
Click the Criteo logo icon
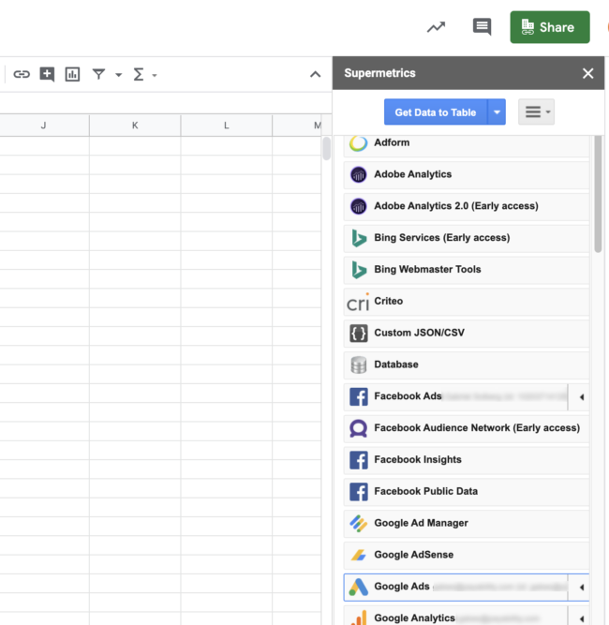click(358, 302)
